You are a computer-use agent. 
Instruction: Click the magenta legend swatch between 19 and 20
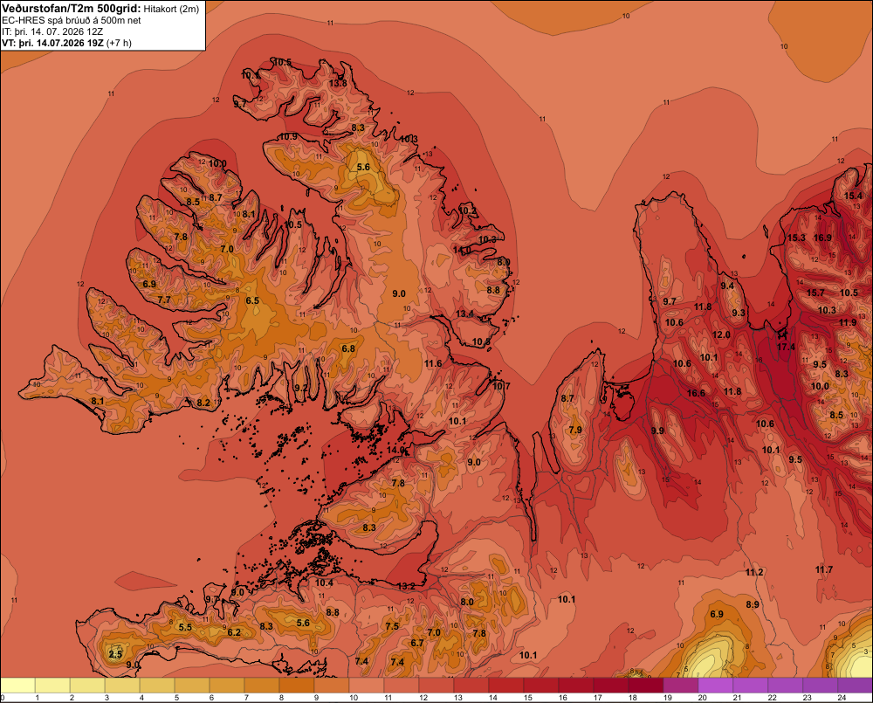click(680, 686)
